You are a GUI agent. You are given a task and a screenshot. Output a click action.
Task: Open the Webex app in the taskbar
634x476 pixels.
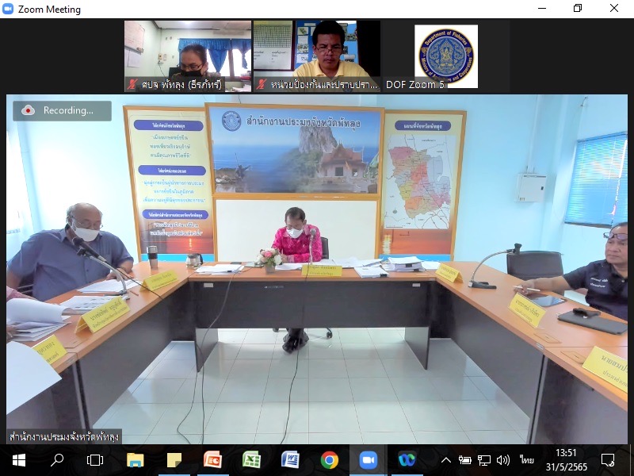tap(407, 459)
